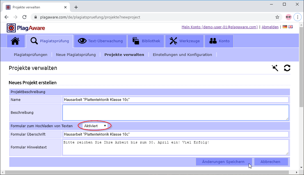Open the Chrome three-dot menu
The width and height of the screenshot is (304, 175).
(x=298, y=17)
